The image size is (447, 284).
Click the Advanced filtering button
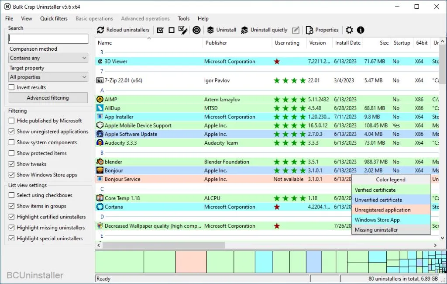tap(48, 97)
